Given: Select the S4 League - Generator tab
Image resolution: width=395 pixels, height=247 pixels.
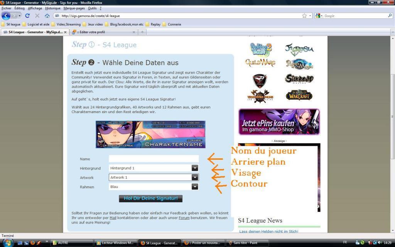Looking at the screenshot, I should [35, 32].
